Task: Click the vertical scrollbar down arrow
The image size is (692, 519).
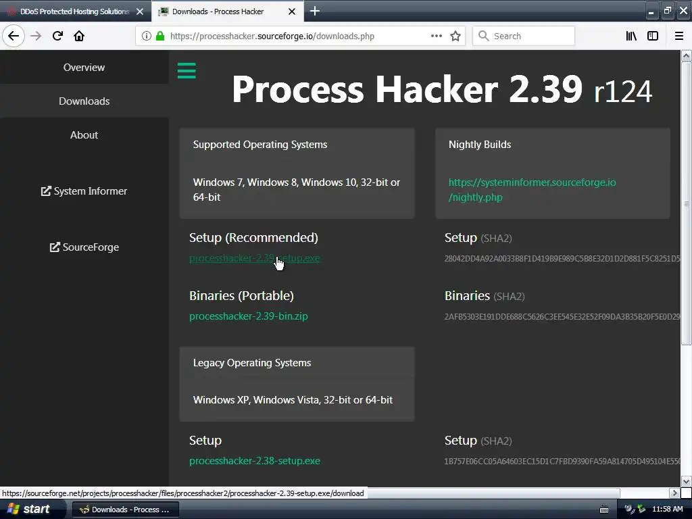Action: coord(686,481)
